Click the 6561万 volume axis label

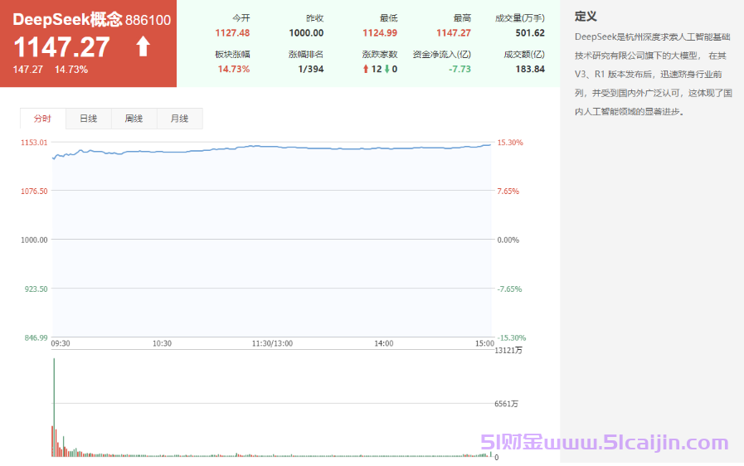click(x=506, y=404)
